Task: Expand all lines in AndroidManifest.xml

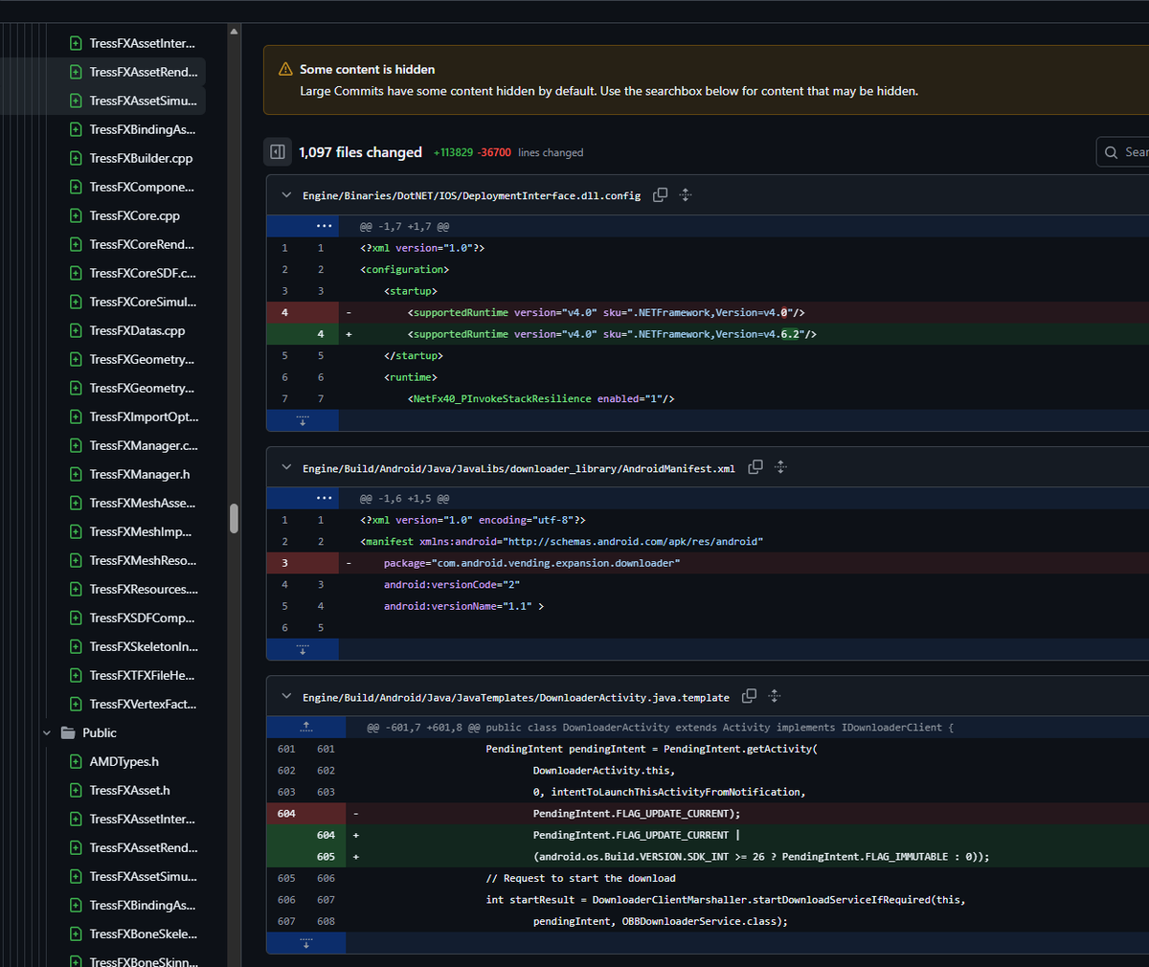Action: coord(780,467)
